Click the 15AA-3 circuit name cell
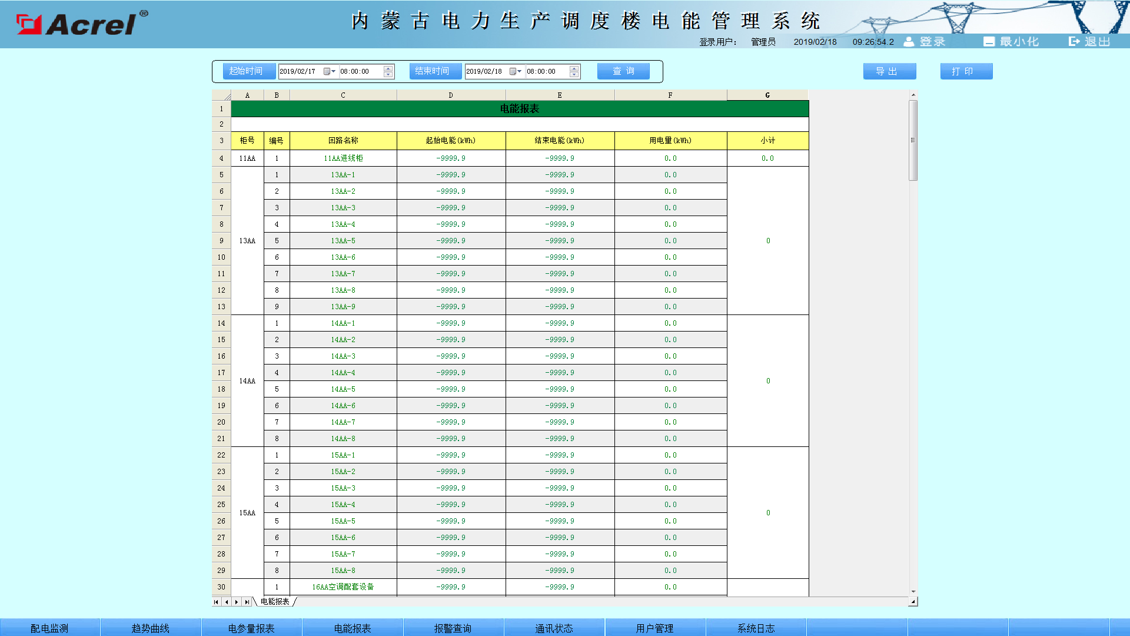This screenshot has height=636, width=1130. point(343,488)
